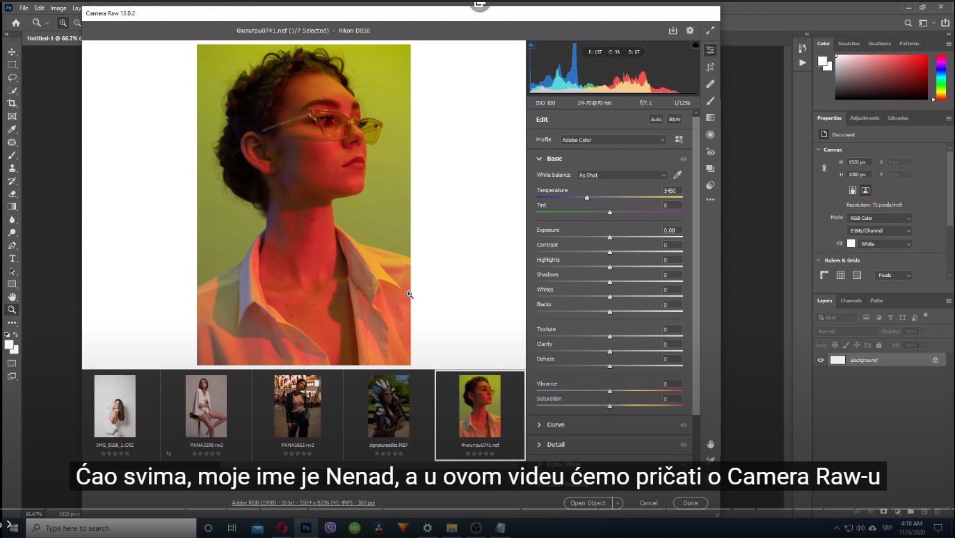This screenshot has height=538, width=955.
Task: Hide the Background layer
Action: [x=821, y=360]
